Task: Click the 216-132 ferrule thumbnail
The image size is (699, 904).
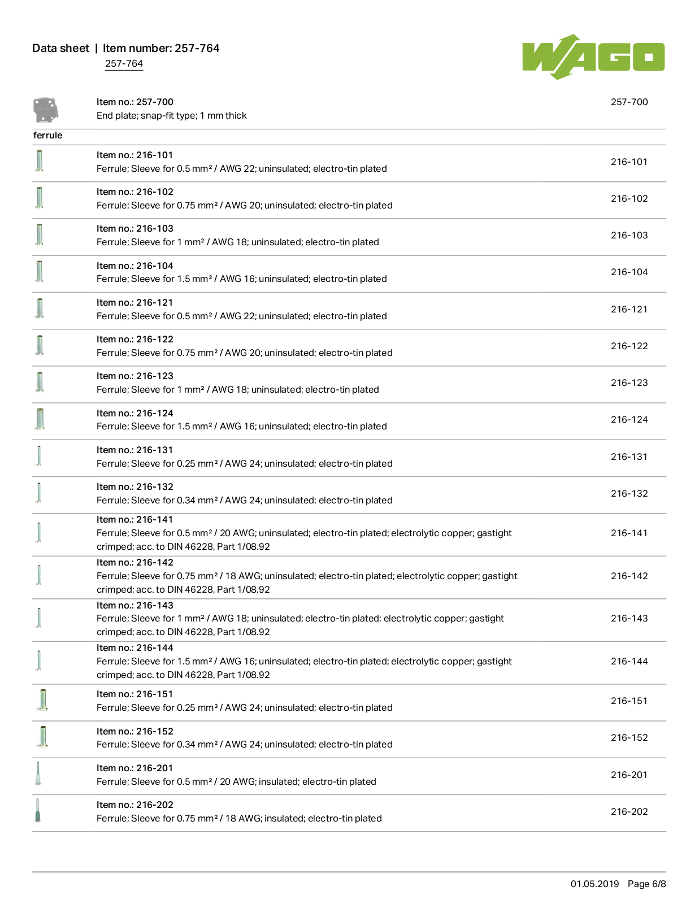Action: [x=39, y=493]
